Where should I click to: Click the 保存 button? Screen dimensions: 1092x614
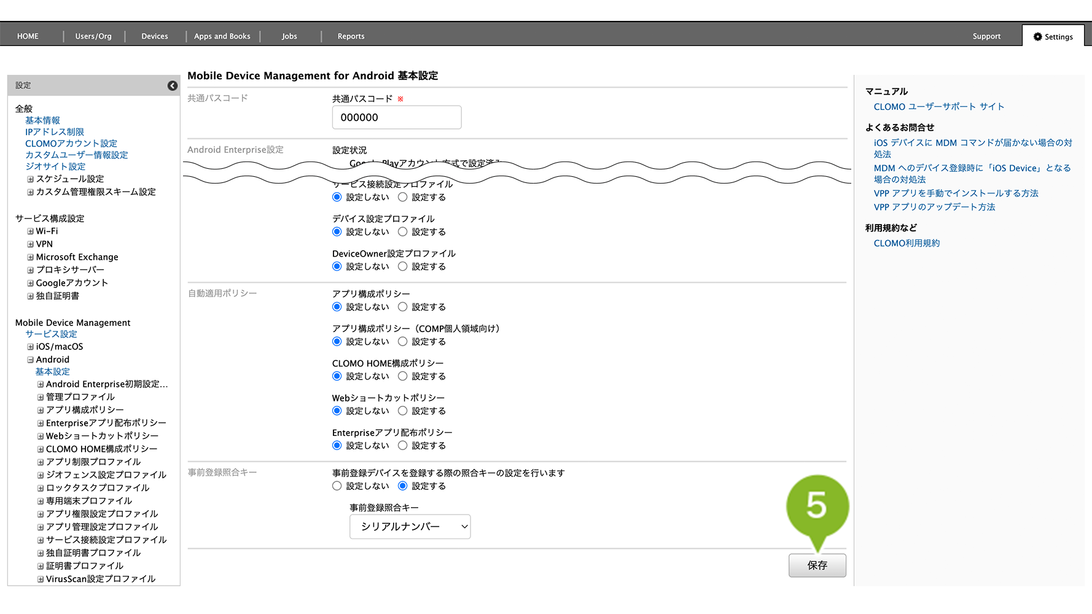click(x=817, y=565)
